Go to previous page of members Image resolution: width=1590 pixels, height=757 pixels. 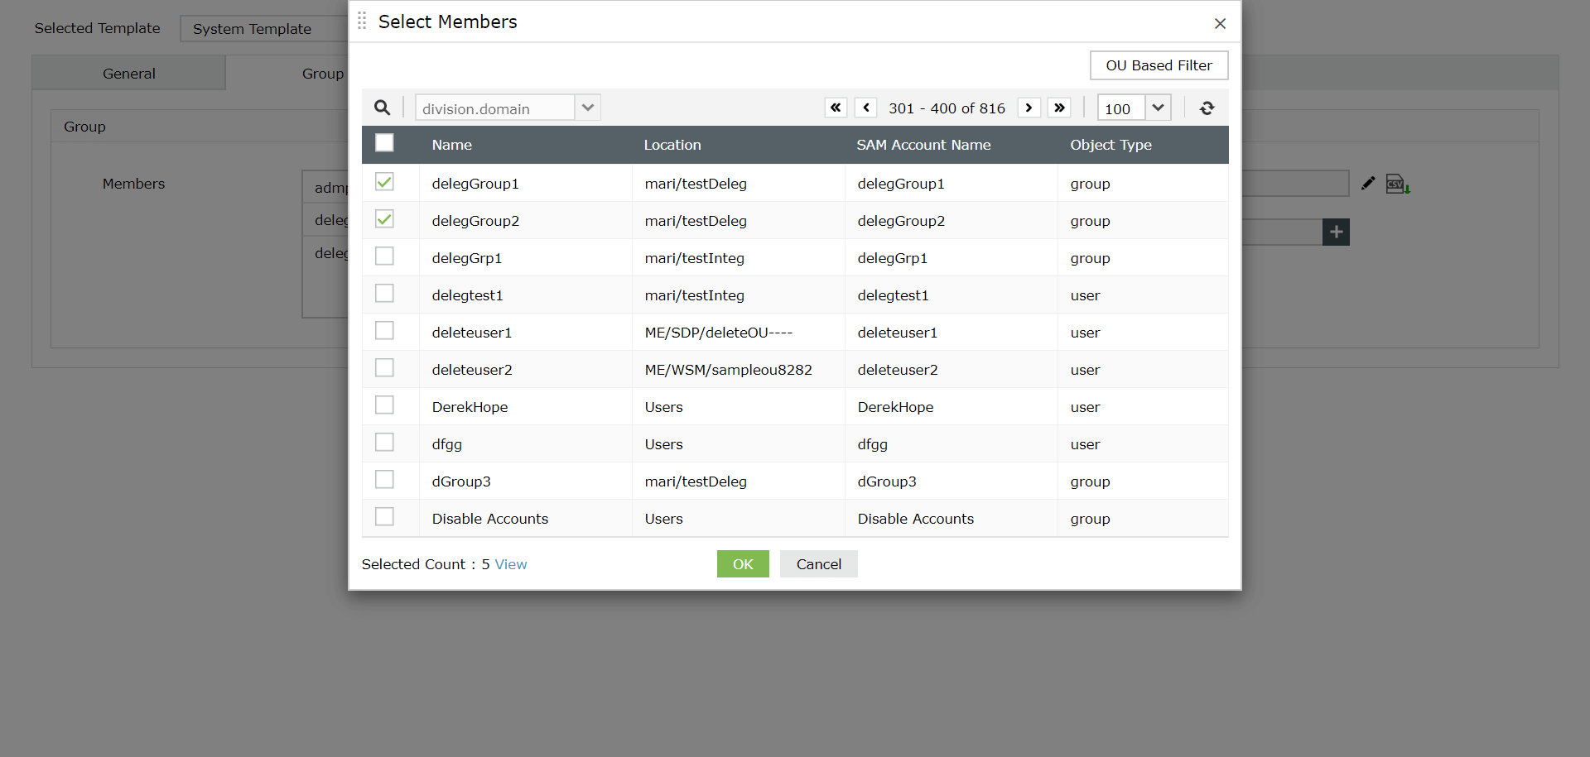click(x=866, y=108)
